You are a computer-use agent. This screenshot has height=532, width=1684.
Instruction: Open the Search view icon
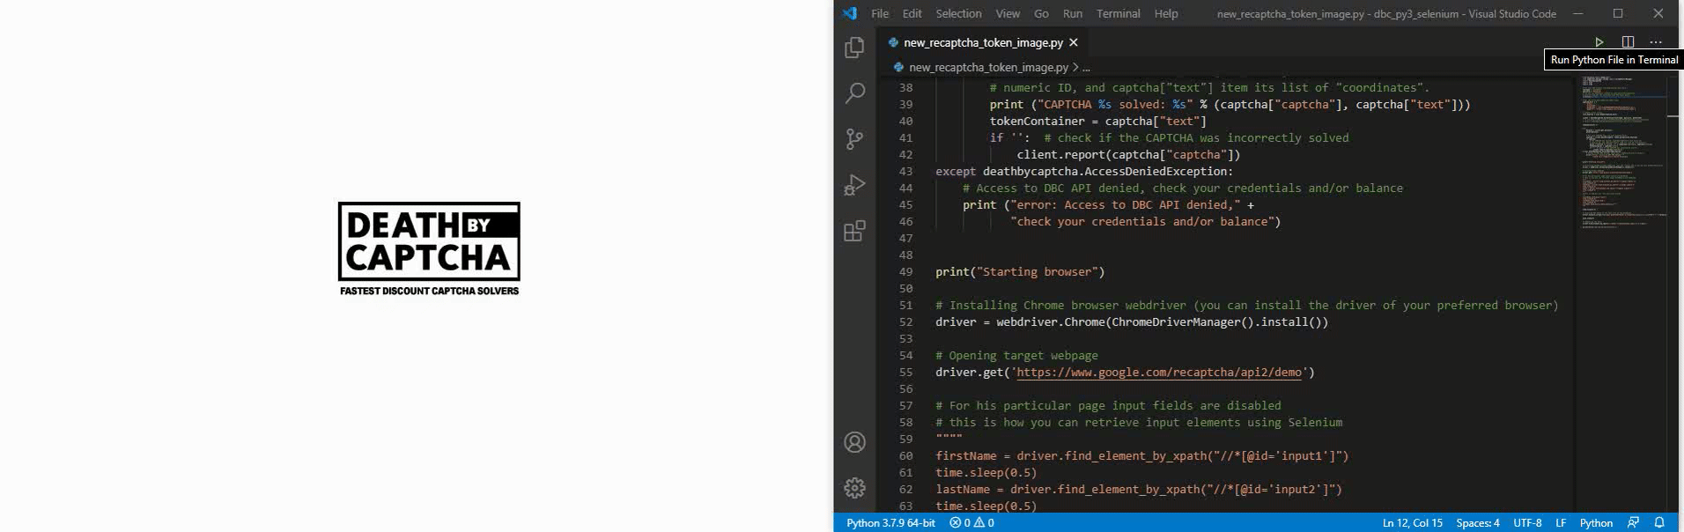coord(854,93)
